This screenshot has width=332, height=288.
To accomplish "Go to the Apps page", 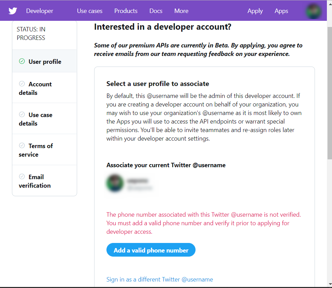I will [281, 11].
